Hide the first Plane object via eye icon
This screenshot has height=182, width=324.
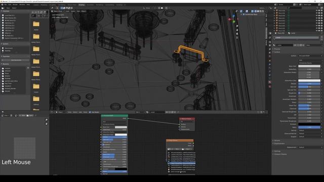click(x=316, y=11)
